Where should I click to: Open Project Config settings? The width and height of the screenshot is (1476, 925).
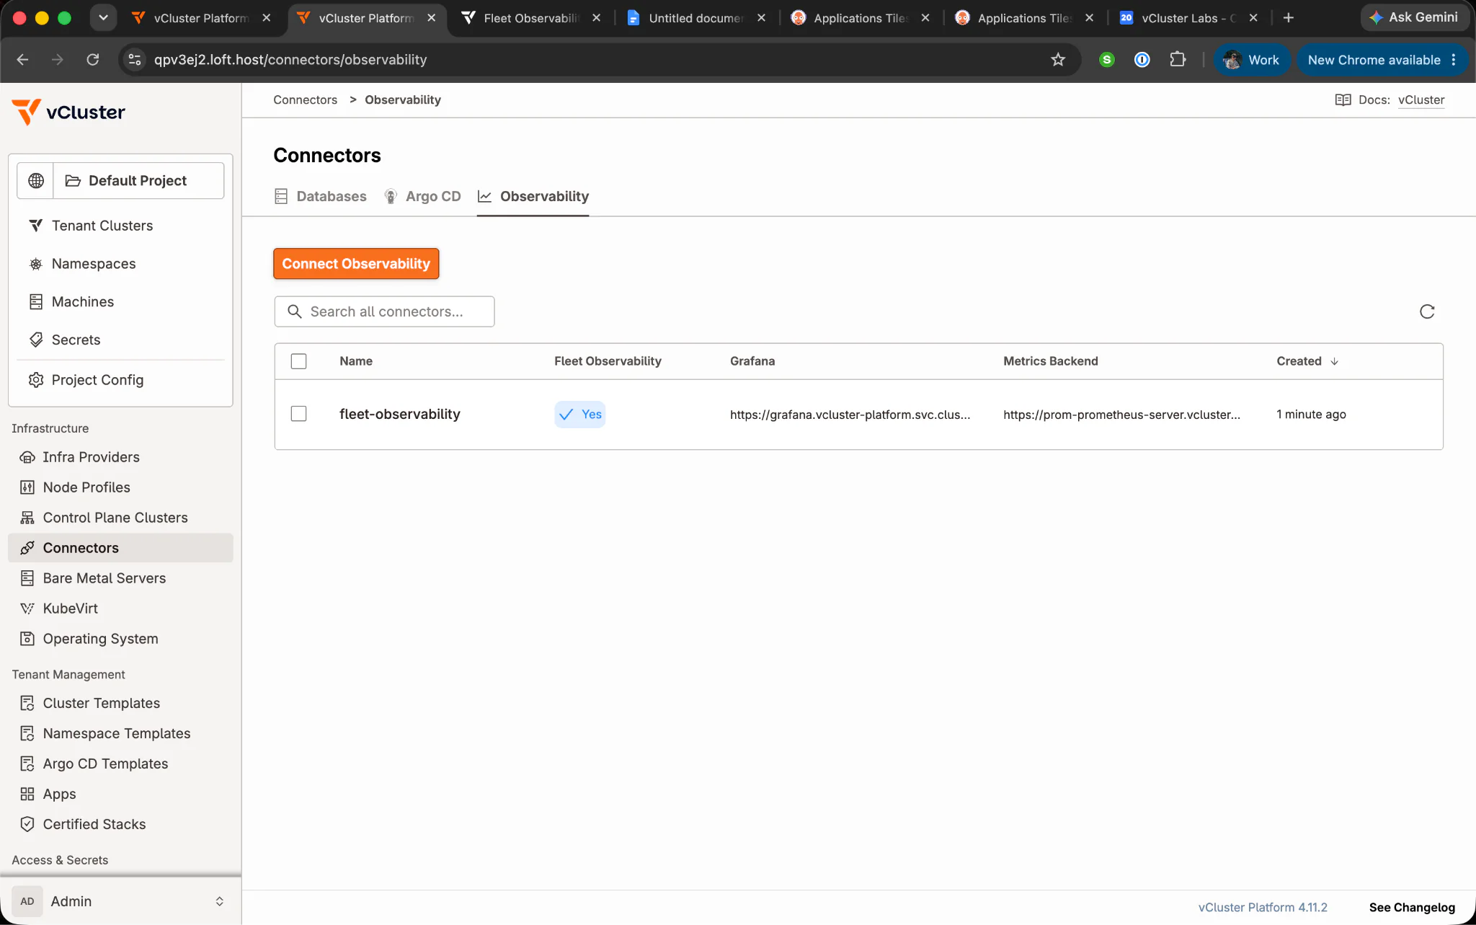97,380
